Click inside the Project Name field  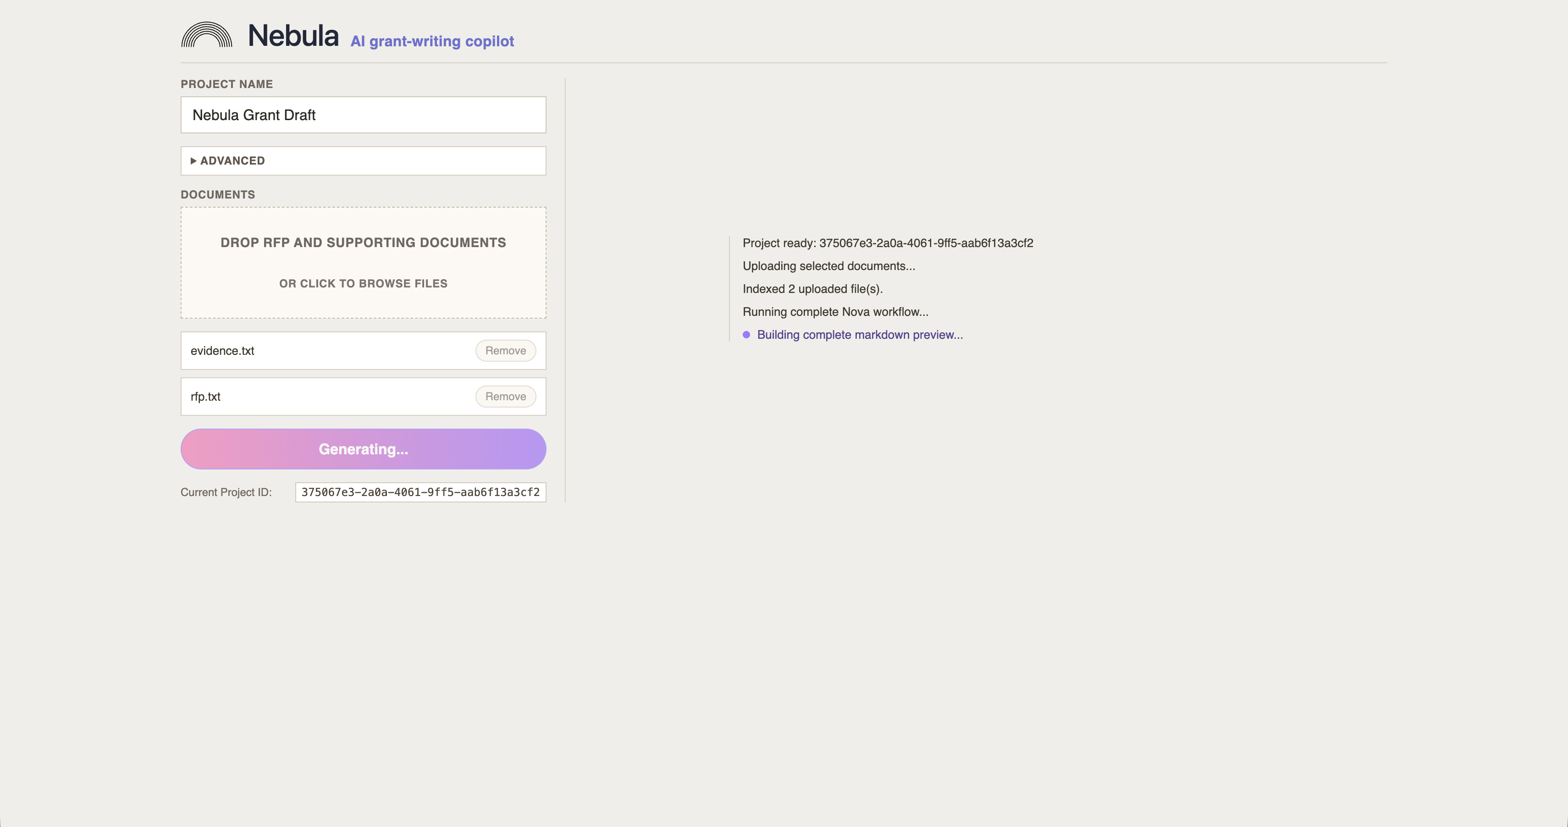[x=363, y=115]
